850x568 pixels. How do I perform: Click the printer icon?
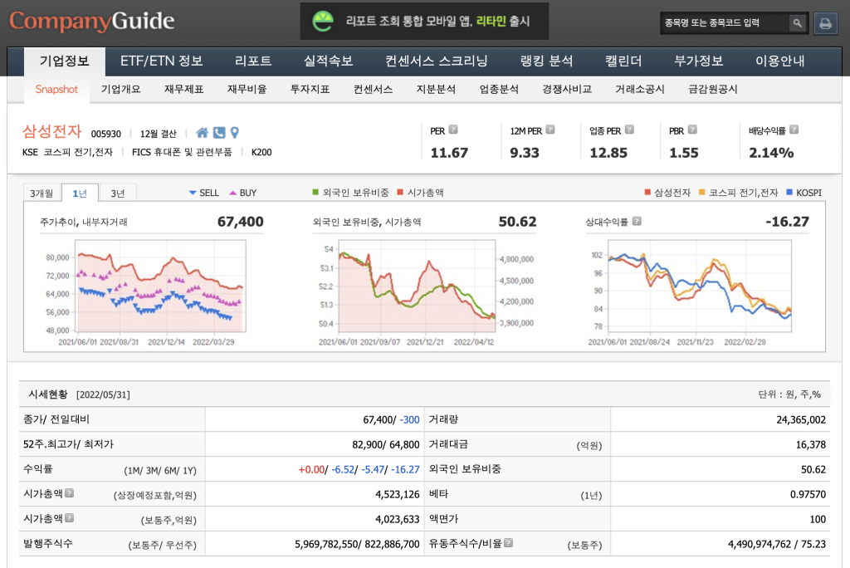825,23
